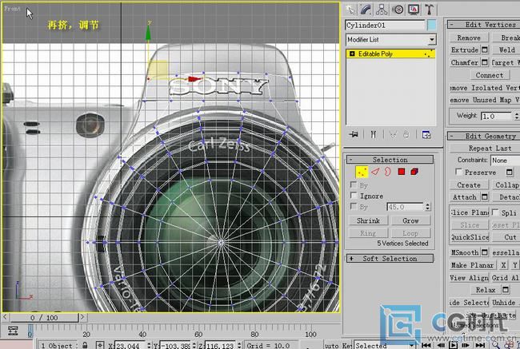Click the Remove button

click(x=469, y=38)
